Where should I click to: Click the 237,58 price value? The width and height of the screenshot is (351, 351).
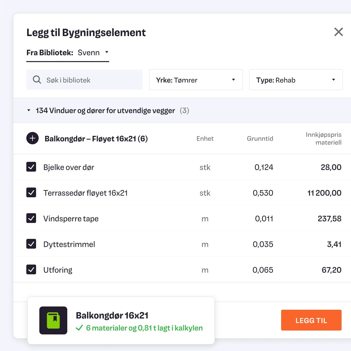(330, 219)
